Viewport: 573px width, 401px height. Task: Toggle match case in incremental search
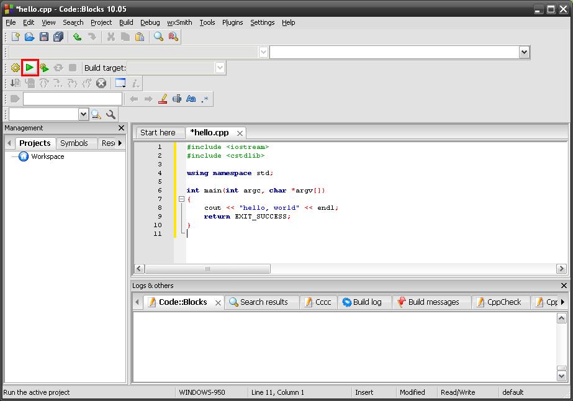click(x=191, y=99)
